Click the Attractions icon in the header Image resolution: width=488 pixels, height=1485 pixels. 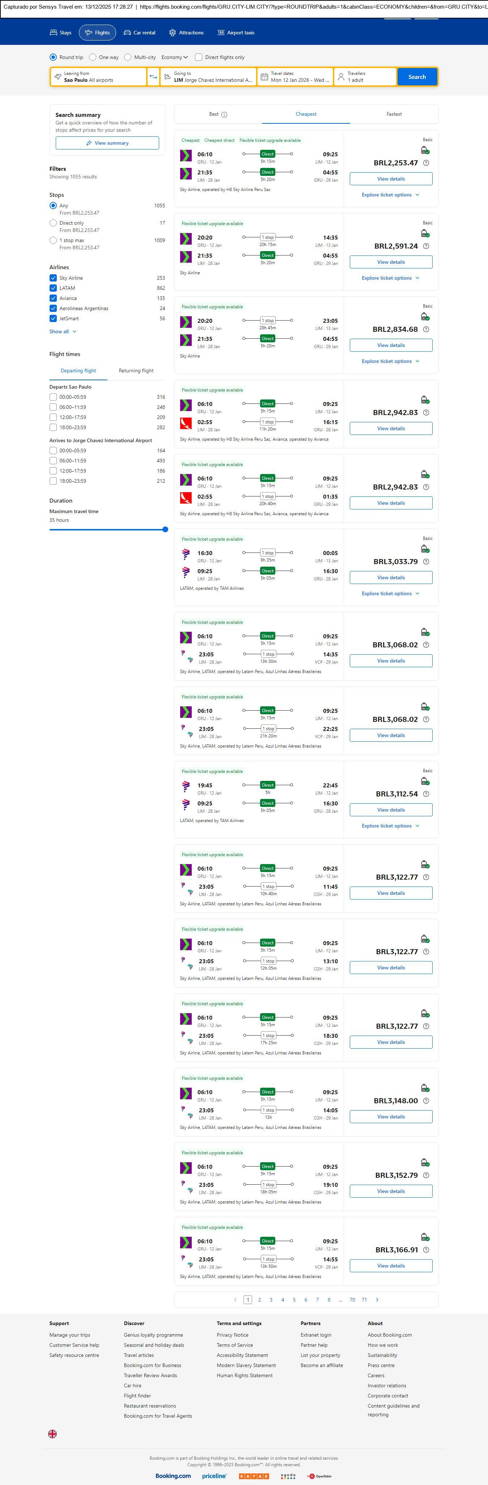click(x=172, y=33)
